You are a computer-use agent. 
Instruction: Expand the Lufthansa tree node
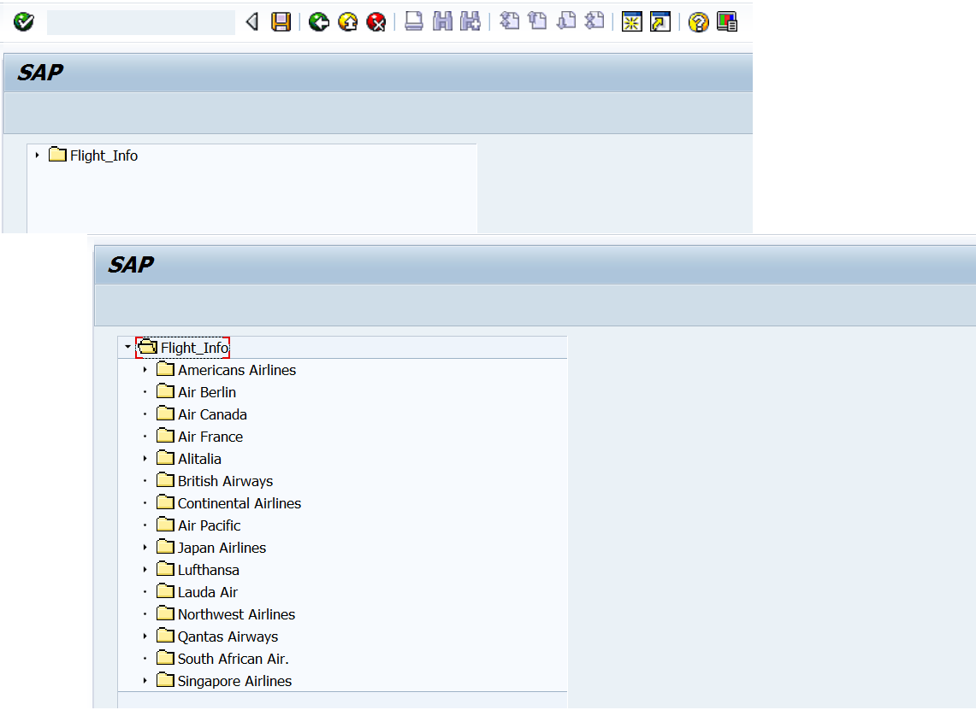145,569
